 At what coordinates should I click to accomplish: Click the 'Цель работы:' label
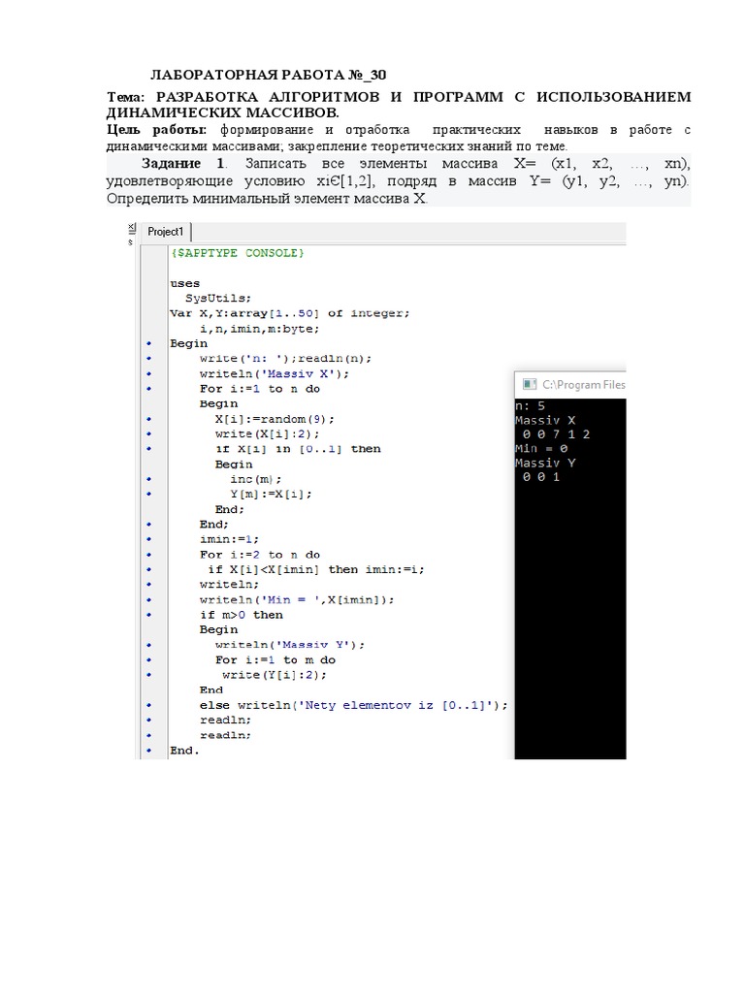(156, 130)
